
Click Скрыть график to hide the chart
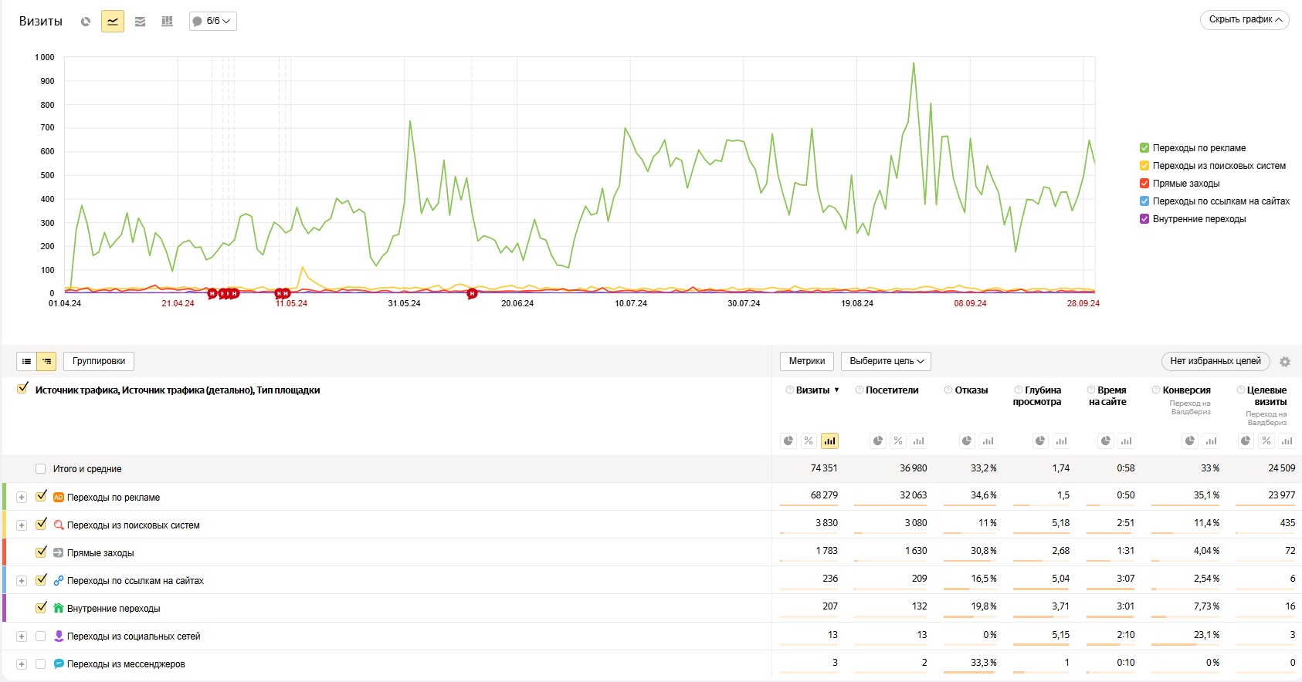1244,20
